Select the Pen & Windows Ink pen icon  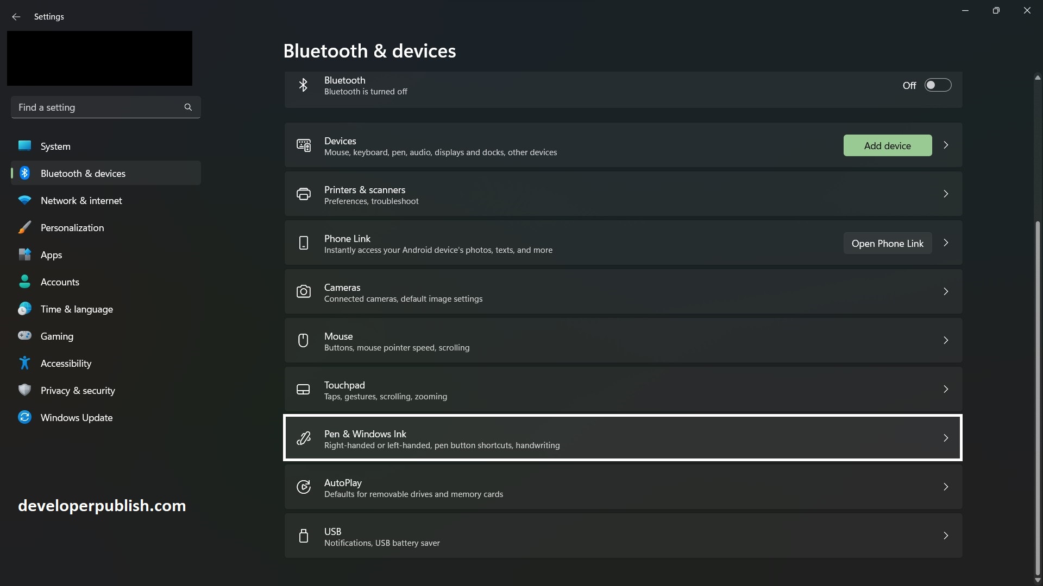[303, 438]
